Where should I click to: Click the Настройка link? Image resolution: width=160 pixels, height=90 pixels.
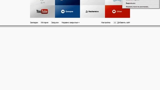(x=106, y=22)
